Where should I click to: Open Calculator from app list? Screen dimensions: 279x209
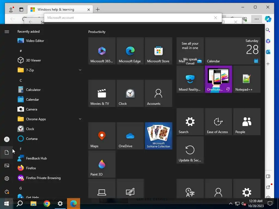pos(50,90)
